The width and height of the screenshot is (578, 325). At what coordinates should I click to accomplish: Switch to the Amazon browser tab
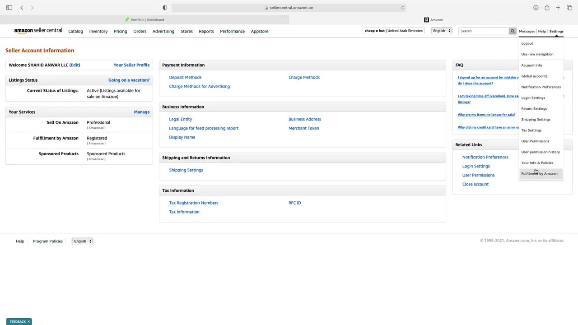click(433, 20)
